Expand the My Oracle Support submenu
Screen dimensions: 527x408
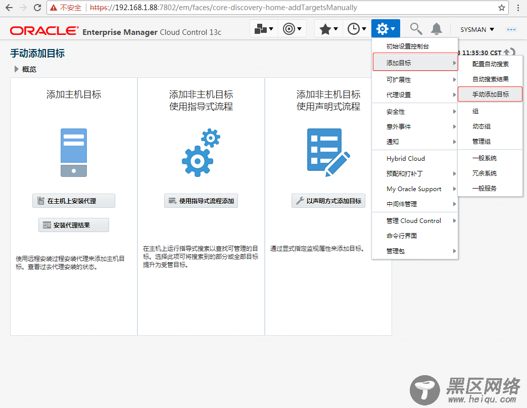tap(415, 189)
